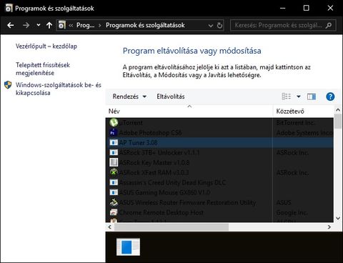Open help with the question mark icon
Screen dimensions: 343x263
point(330,96)
